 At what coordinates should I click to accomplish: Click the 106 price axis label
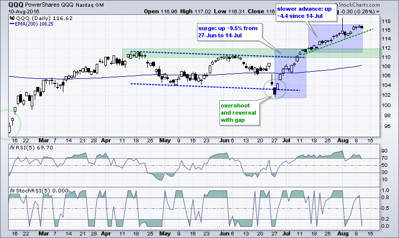coord(387,76)
